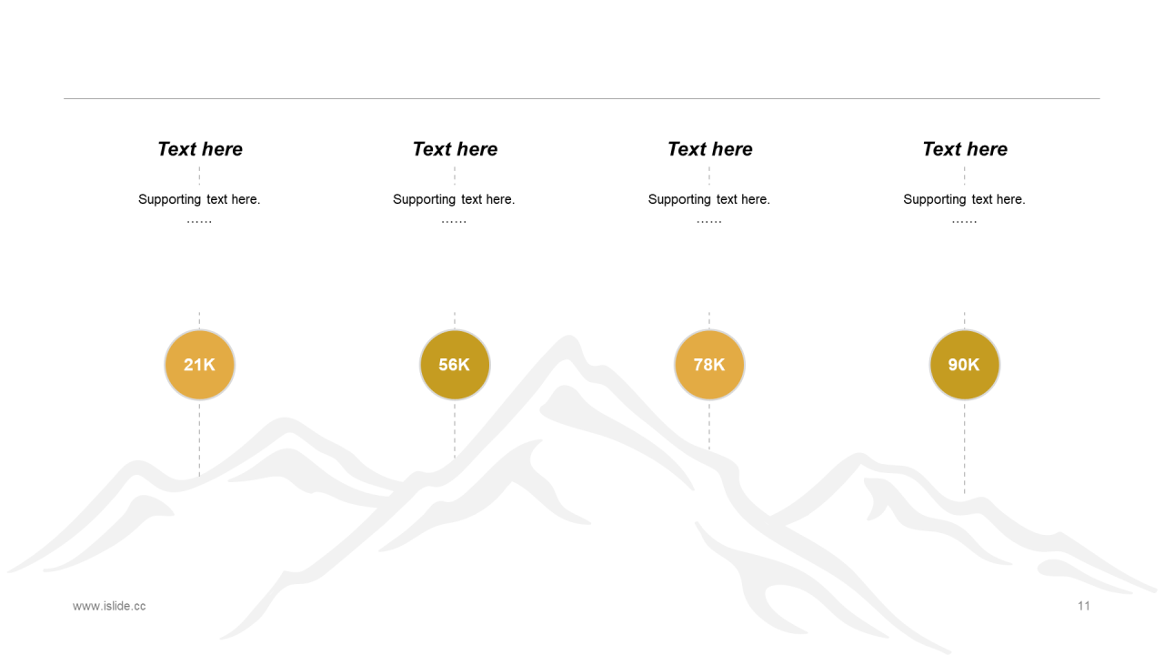This screenshot has height=655, width=1164.
Task: Click the 56K dark gold circle
Action: pyautogui.click(x=455, y=365)
